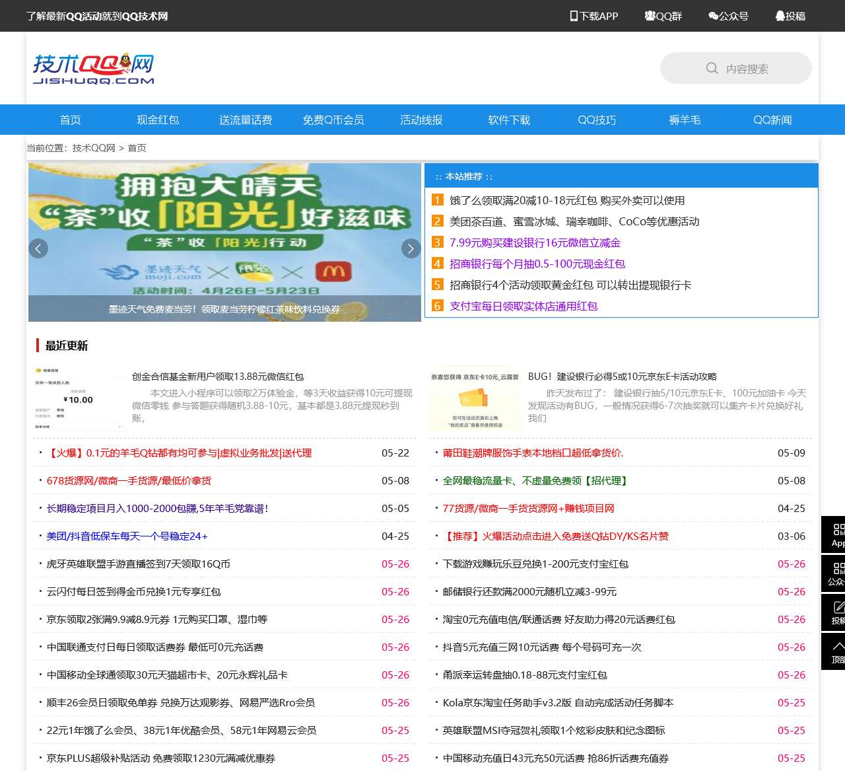Go to the 首页 nav tab
The width and height of the screenshot is (845, 771).
coord(70,120)
